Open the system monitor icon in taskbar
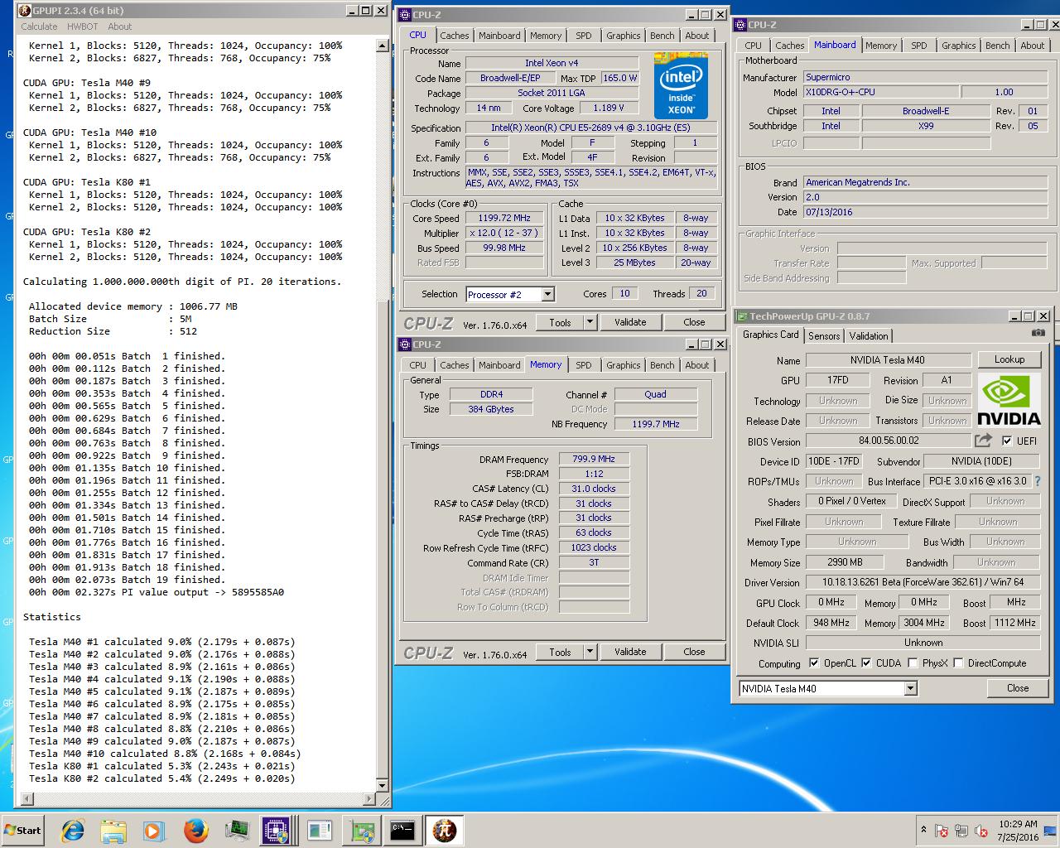The height and width of the screenshot is (848, 1060). pyautogui.click(x=237, y=830)
